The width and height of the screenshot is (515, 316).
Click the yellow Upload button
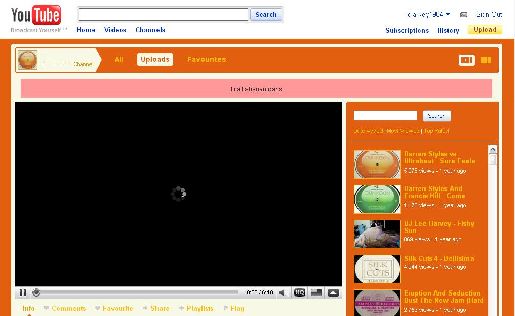tap(485, 30)
